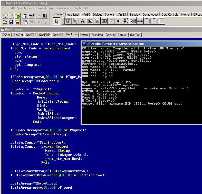Select the Label (A) component icon

click(83, 21)
